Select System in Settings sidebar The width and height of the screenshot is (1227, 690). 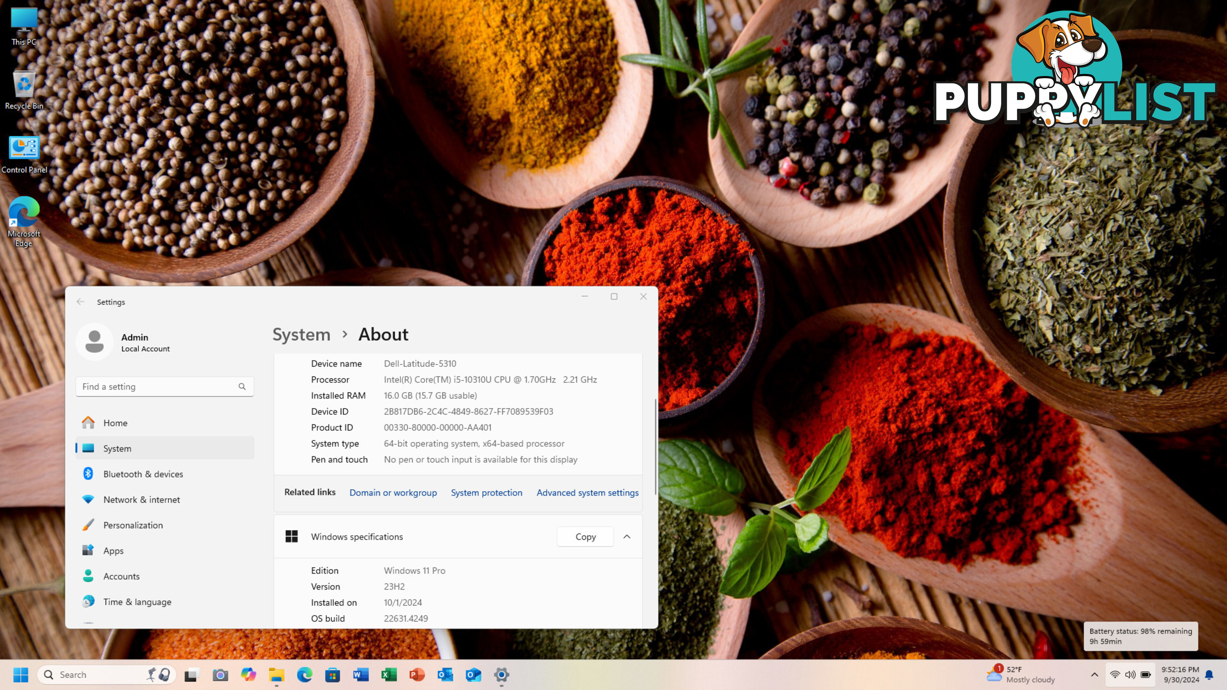pyautogui.click(x=165, y=448)
